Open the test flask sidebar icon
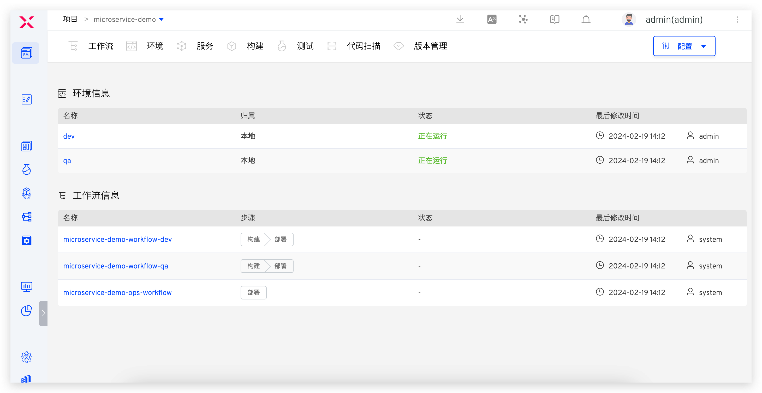 [26, 170]
